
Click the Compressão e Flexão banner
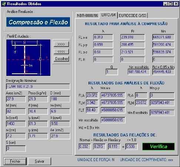[38, 22]
